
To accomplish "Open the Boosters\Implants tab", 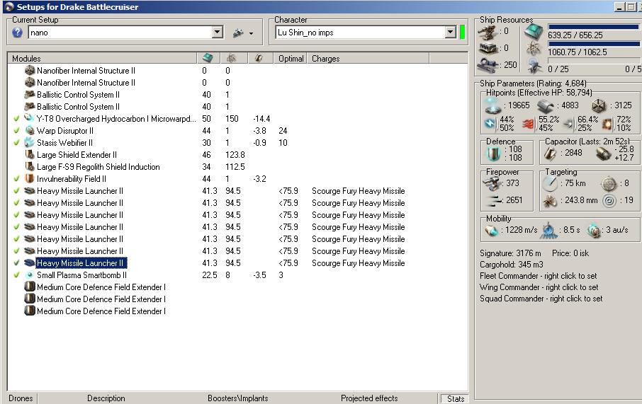I will [x=238, y=398].
